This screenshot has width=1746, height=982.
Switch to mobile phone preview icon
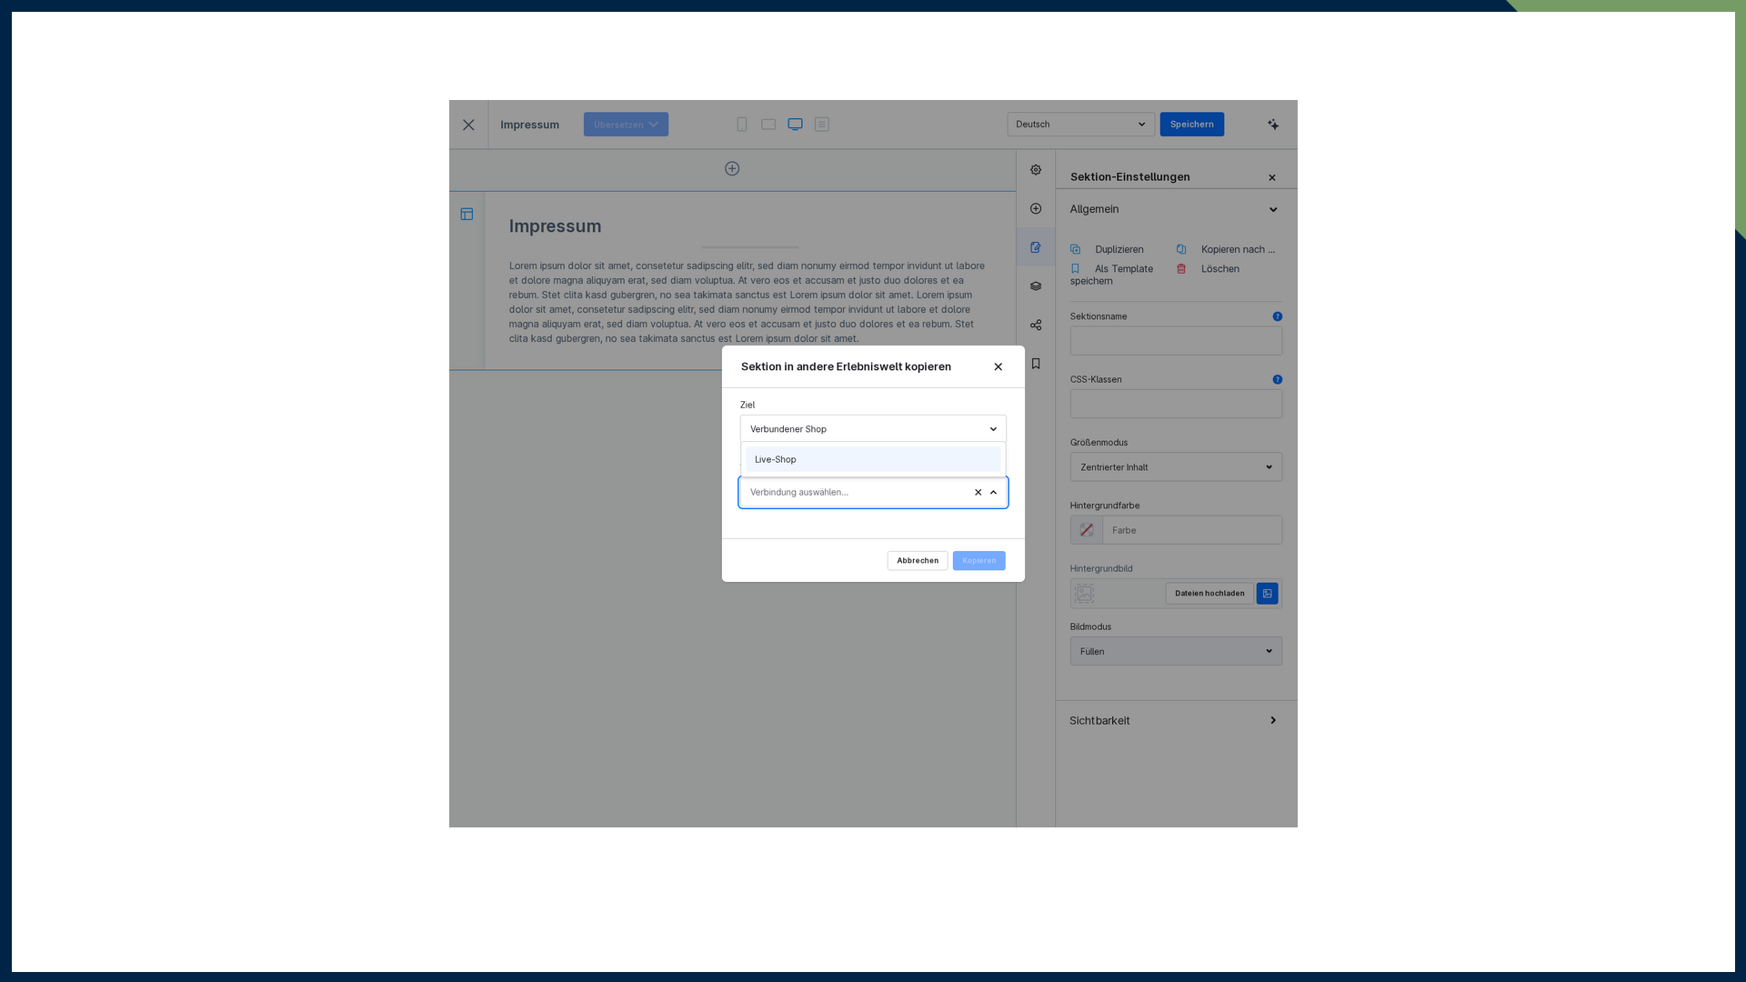pos(742,125)
